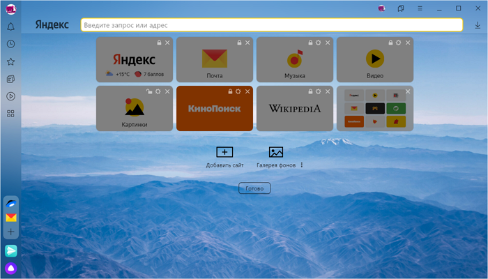Click Добавить сайт to add site

pos(224,157)
